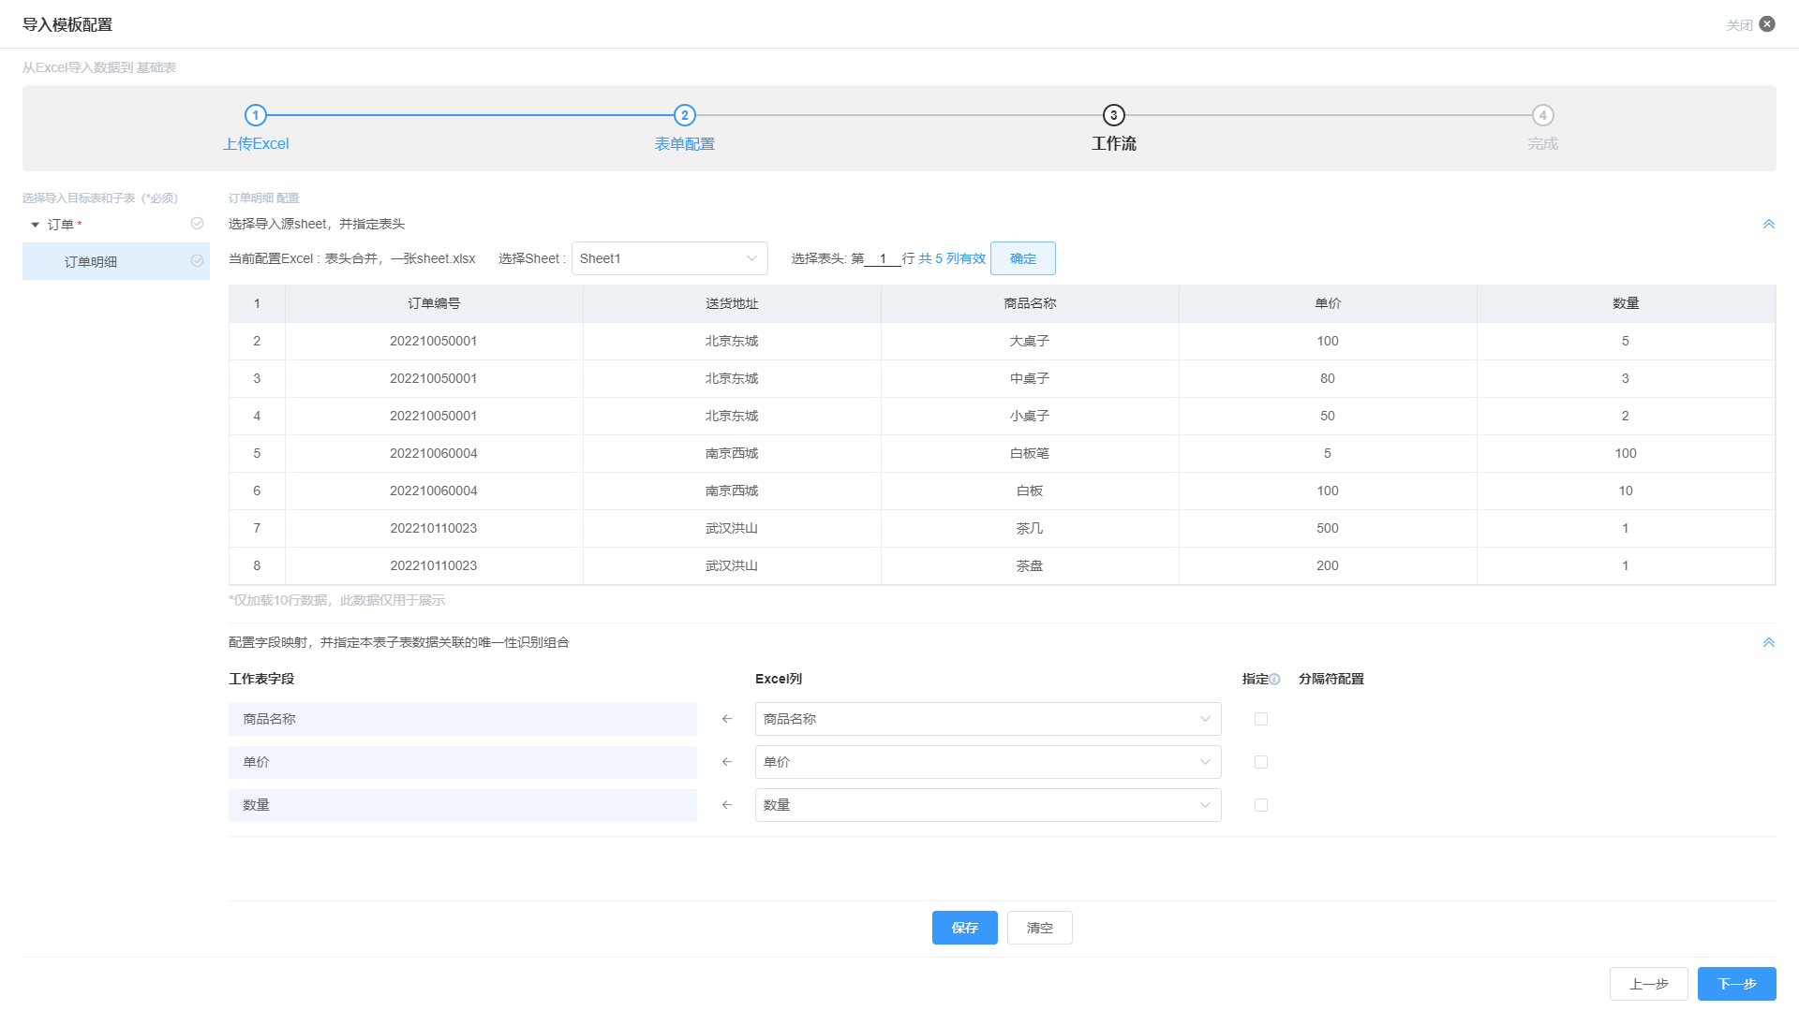Click the 白板笔 cell
The image size is (1799, 1011).
[x=1030, y=453]
